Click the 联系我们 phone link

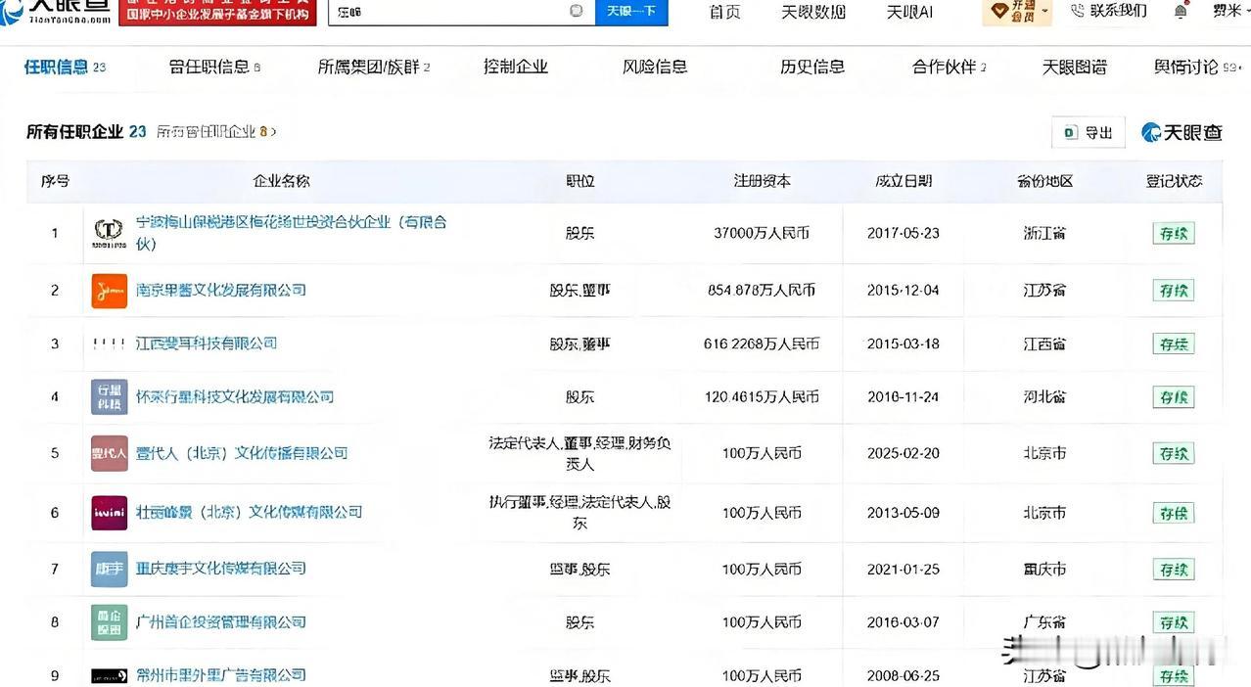pos(1109,11)
